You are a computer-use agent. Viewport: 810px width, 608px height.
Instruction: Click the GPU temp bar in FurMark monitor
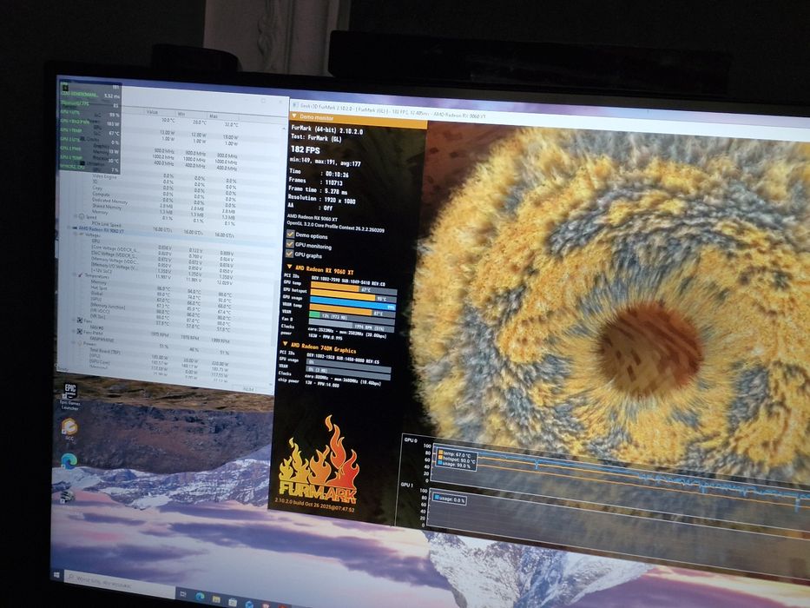click(x=352, y=287)
